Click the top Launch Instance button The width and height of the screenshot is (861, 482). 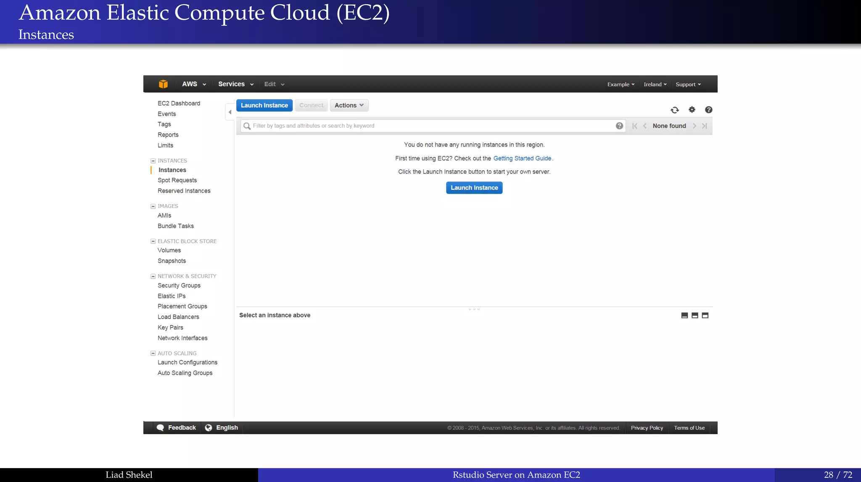(264, 105)
